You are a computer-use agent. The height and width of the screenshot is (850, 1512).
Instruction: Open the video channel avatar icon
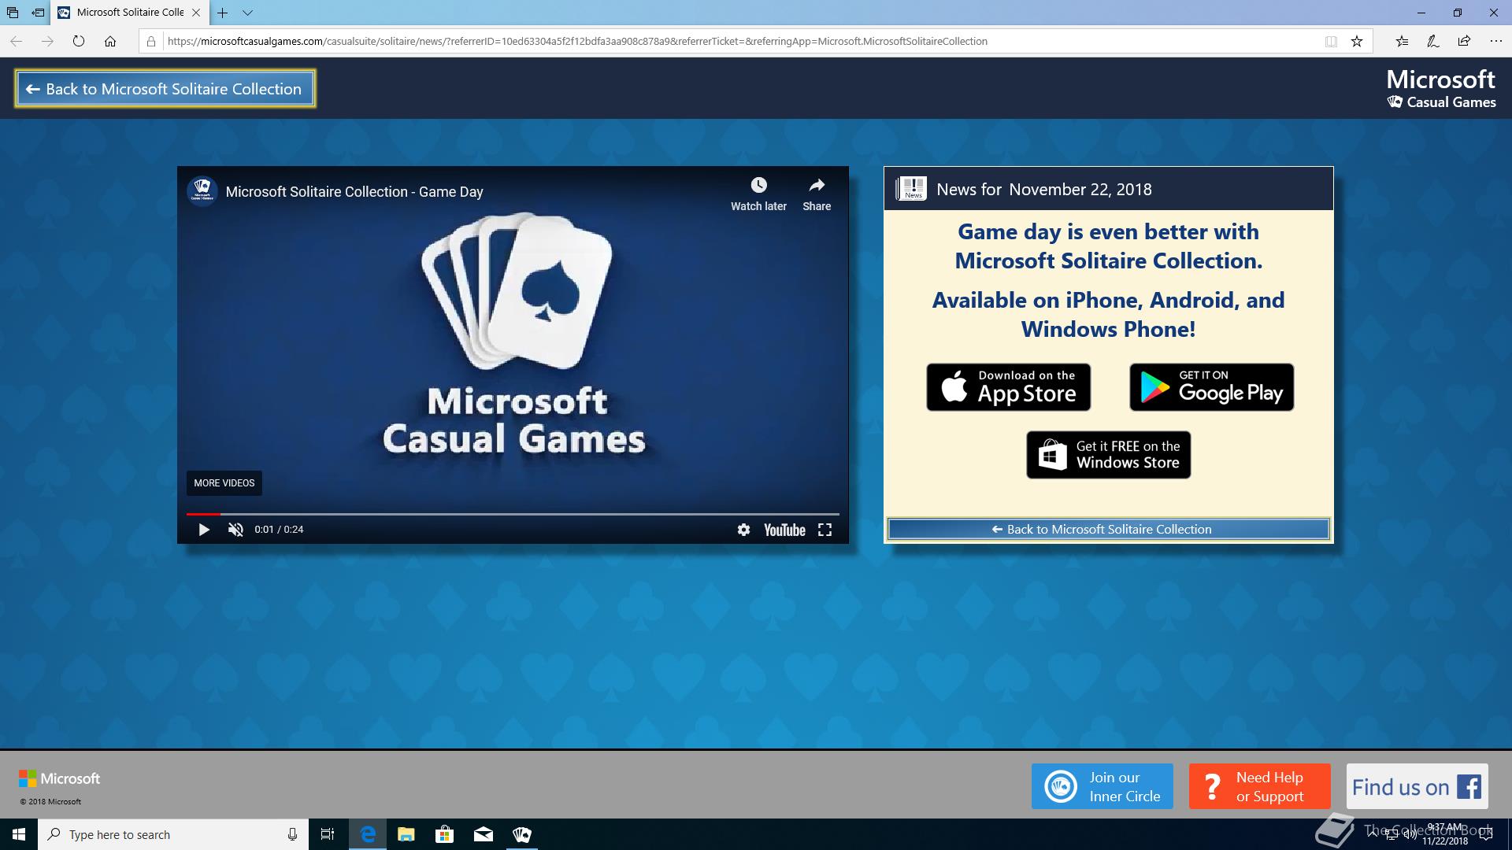click(x=202, y=191)
